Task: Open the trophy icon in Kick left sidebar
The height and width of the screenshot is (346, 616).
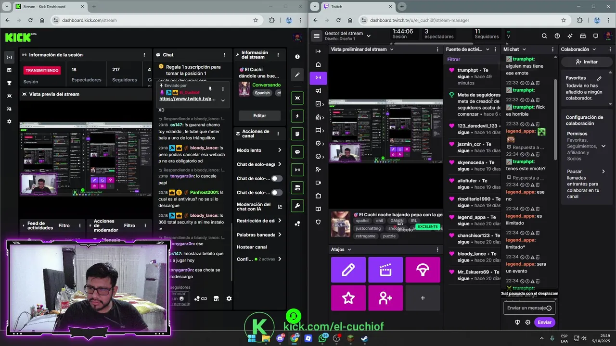Action: (9, 83)
